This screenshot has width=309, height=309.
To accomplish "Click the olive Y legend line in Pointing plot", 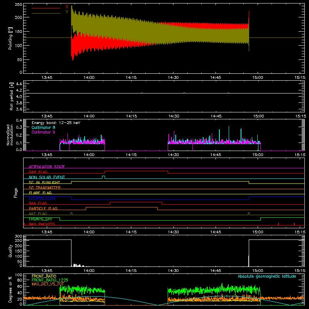I will [x=46, y=14].
